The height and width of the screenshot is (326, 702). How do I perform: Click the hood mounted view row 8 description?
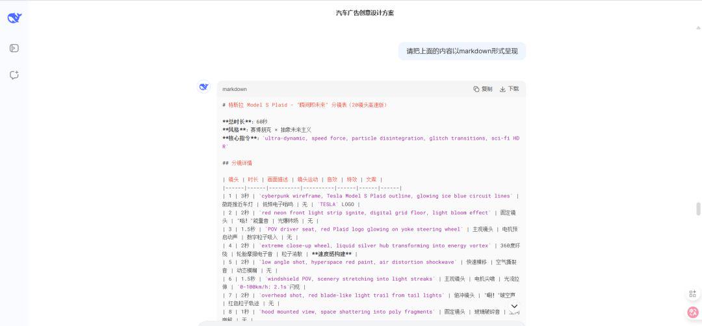coord(346,312)
